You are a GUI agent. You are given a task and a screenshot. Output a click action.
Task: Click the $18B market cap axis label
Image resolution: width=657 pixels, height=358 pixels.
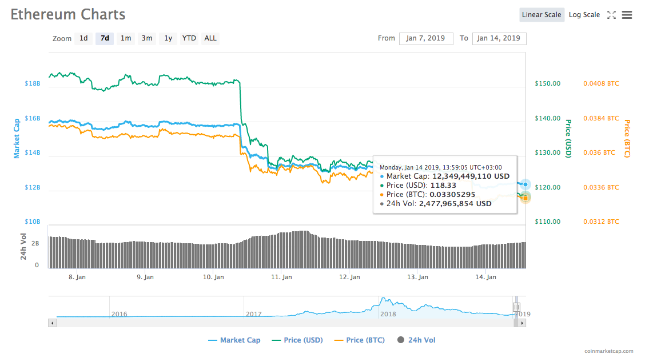click(32, 83)
